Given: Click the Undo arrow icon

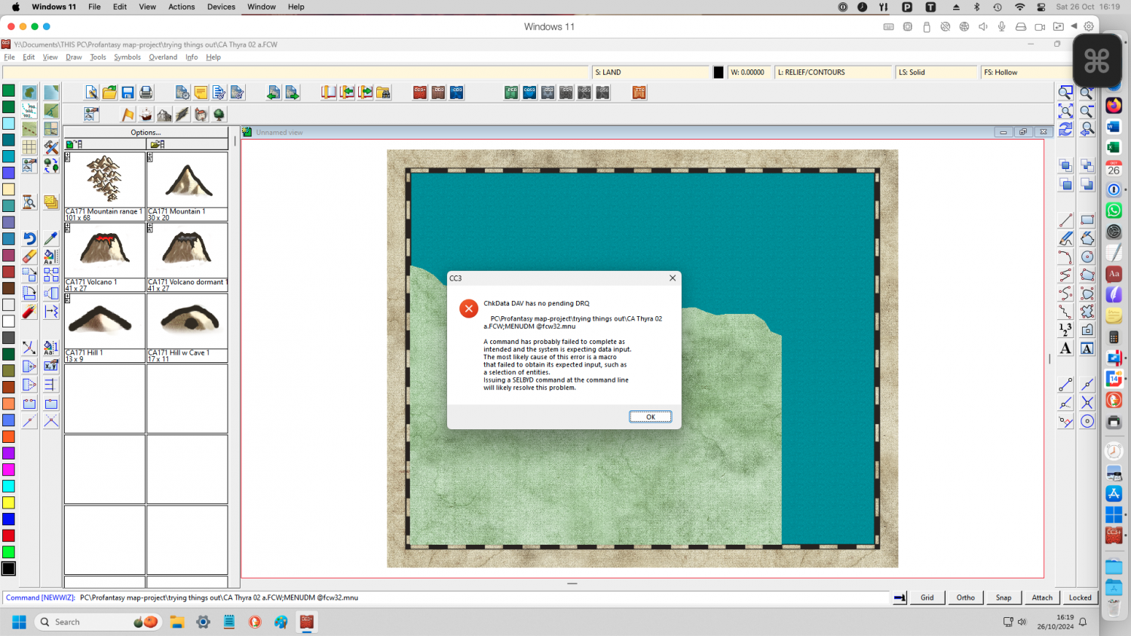Looking at the screenshot, I should tap(29, 238).
